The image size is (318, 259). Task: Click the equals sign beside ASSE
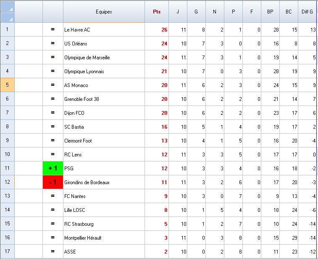(53, 251)
